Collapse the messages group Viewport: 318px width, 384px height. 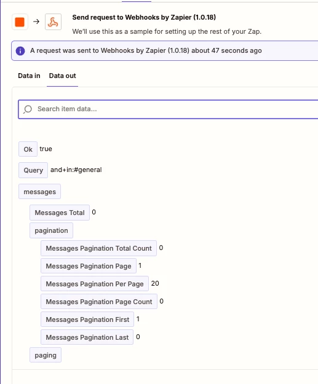tap(40, 192)
